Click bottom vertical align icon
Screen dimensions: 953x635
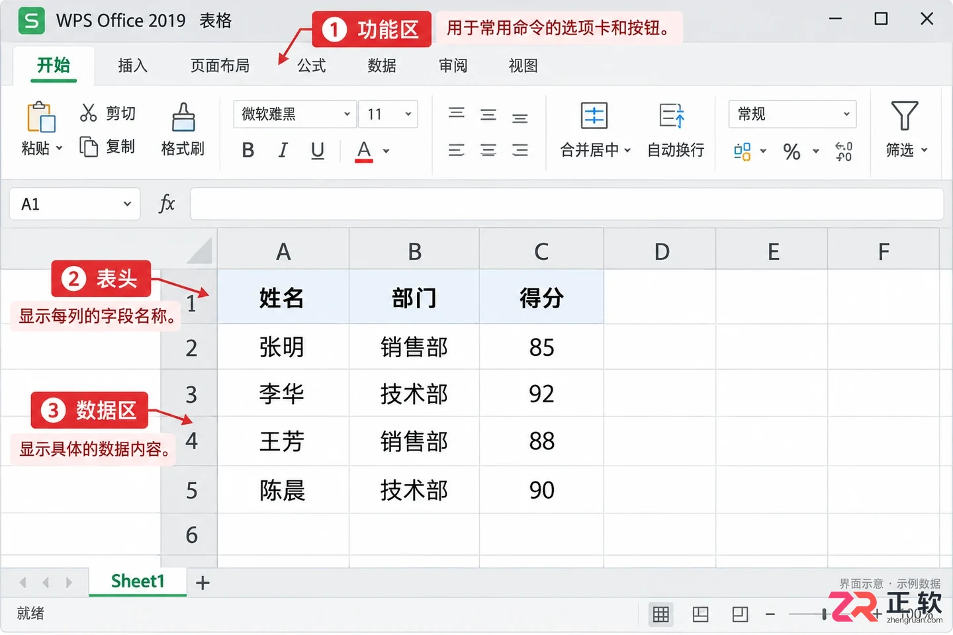click(x=520, y=118)
